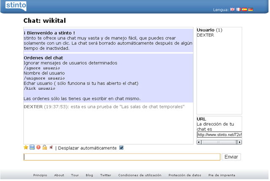
Task: Click the red exclamation alert icon
Action: (x=38, y=147)
